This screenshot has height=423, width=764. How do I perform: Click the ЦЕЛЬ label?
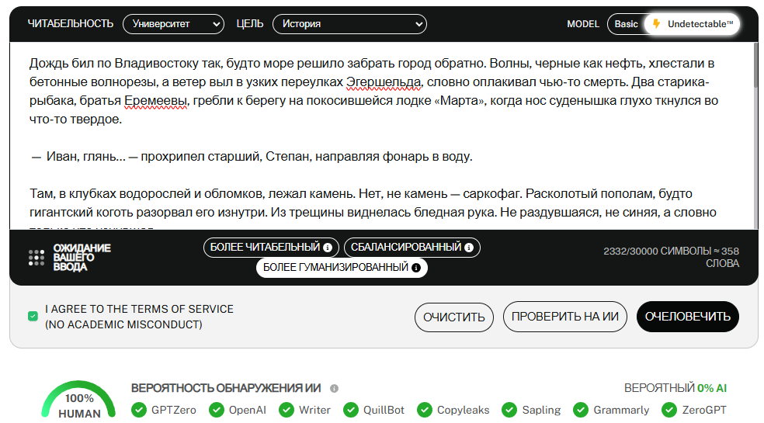(250, 23)
